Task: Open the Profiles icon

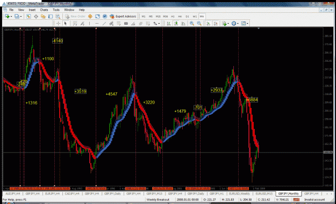Action: pos(17,17)
